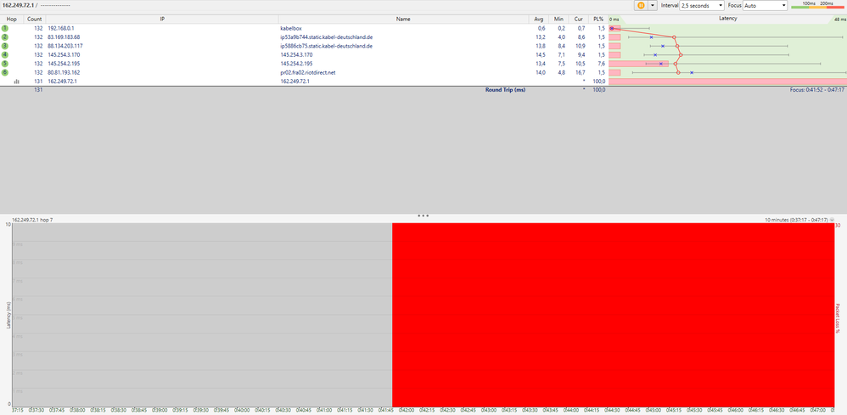
Task: Click the hop 2 green circle icon
Action: [x=5, y=36]
